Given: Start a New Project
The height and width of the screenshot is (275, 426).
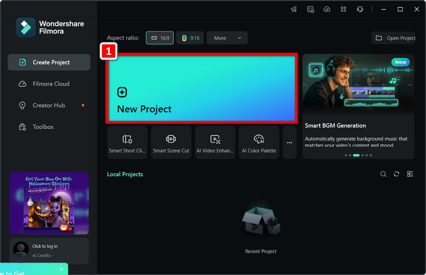Looking at the screenshot, I should [x=202, y=88].
